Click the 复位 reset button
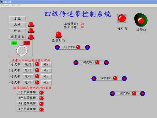Viewport: 157px width, 118px height. (17, 19)
